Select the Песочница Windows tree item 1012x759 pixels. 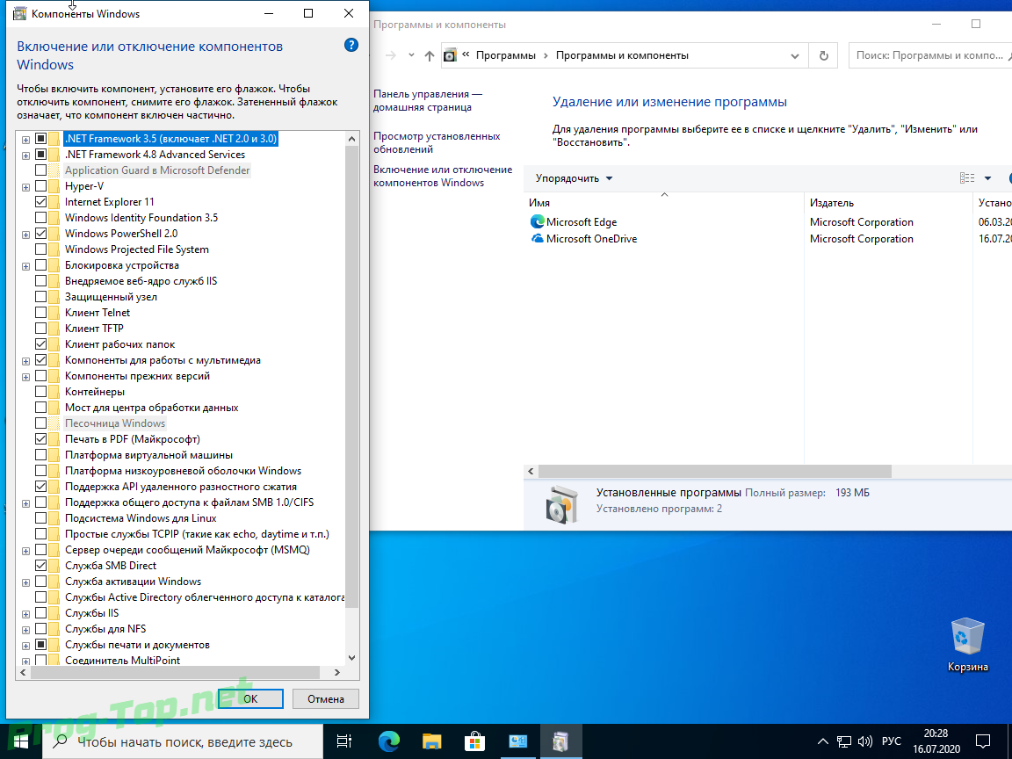[x=115, y=423]
